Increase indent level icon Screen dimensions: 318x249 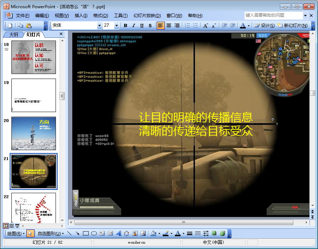(233, 26)
